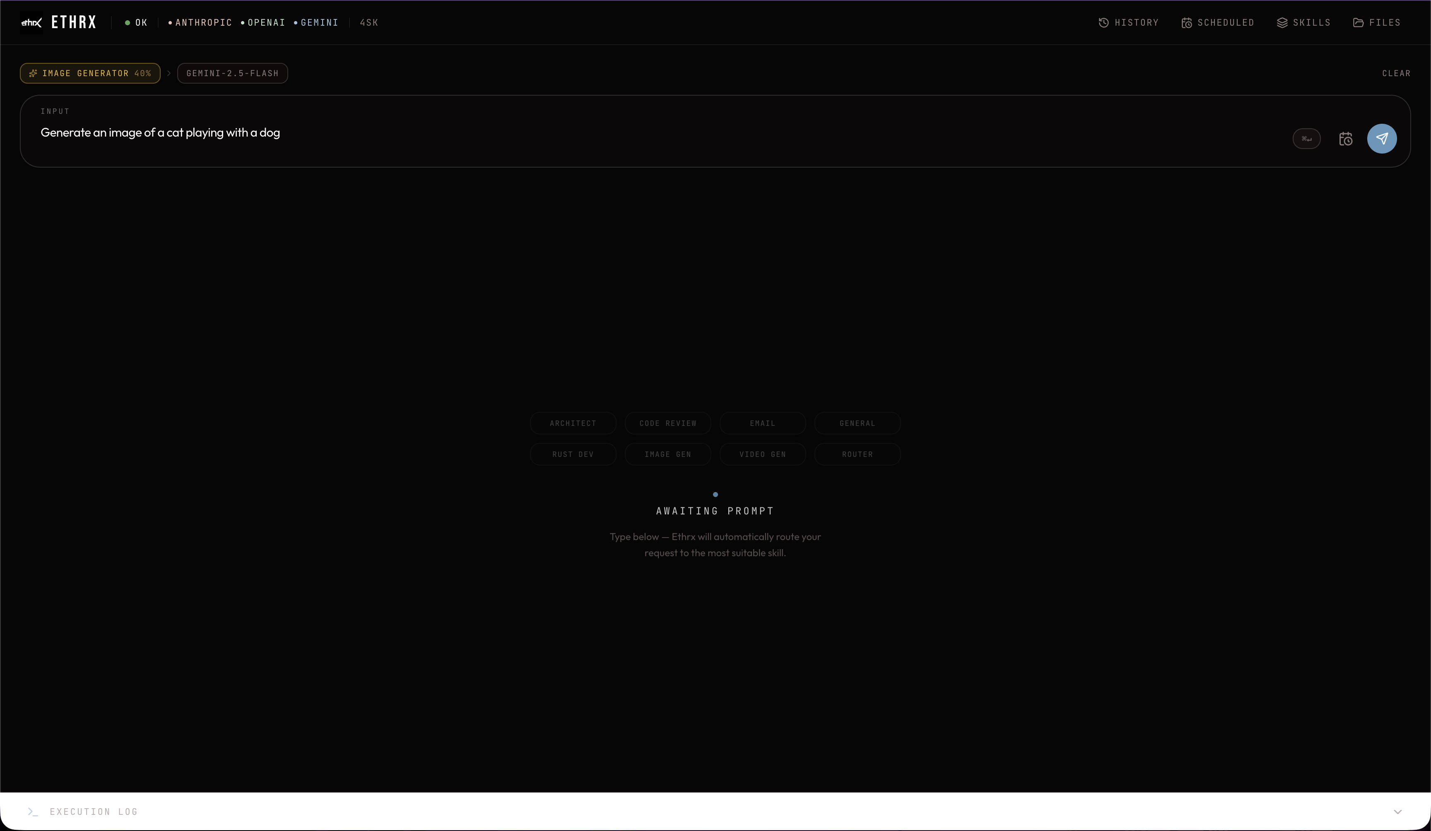Click the Execution Log terminal icon
1431x831 pixels.
(33, 812)
